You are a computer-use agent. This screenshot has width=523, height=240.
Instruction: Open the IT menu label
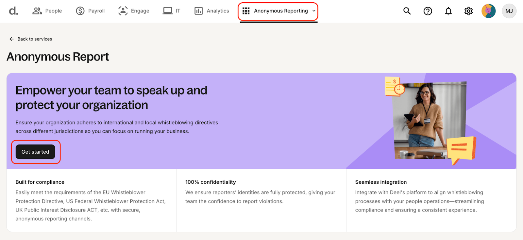178,11
